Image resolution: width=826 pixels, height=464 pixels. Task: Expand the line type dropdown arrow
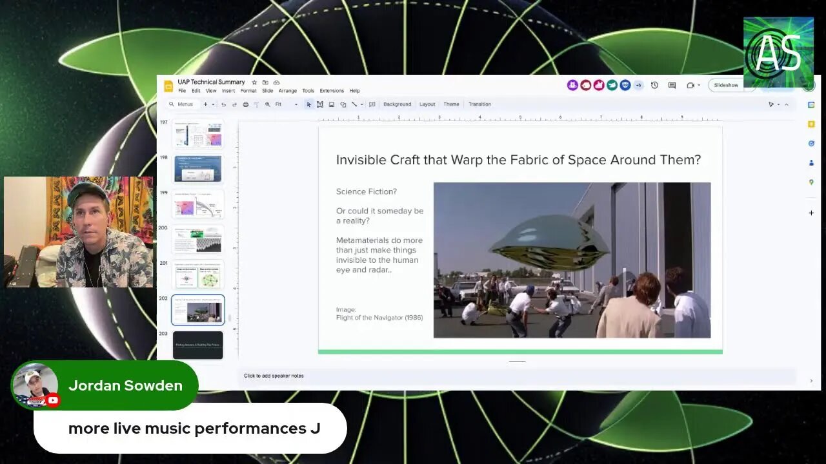(361, 104)
